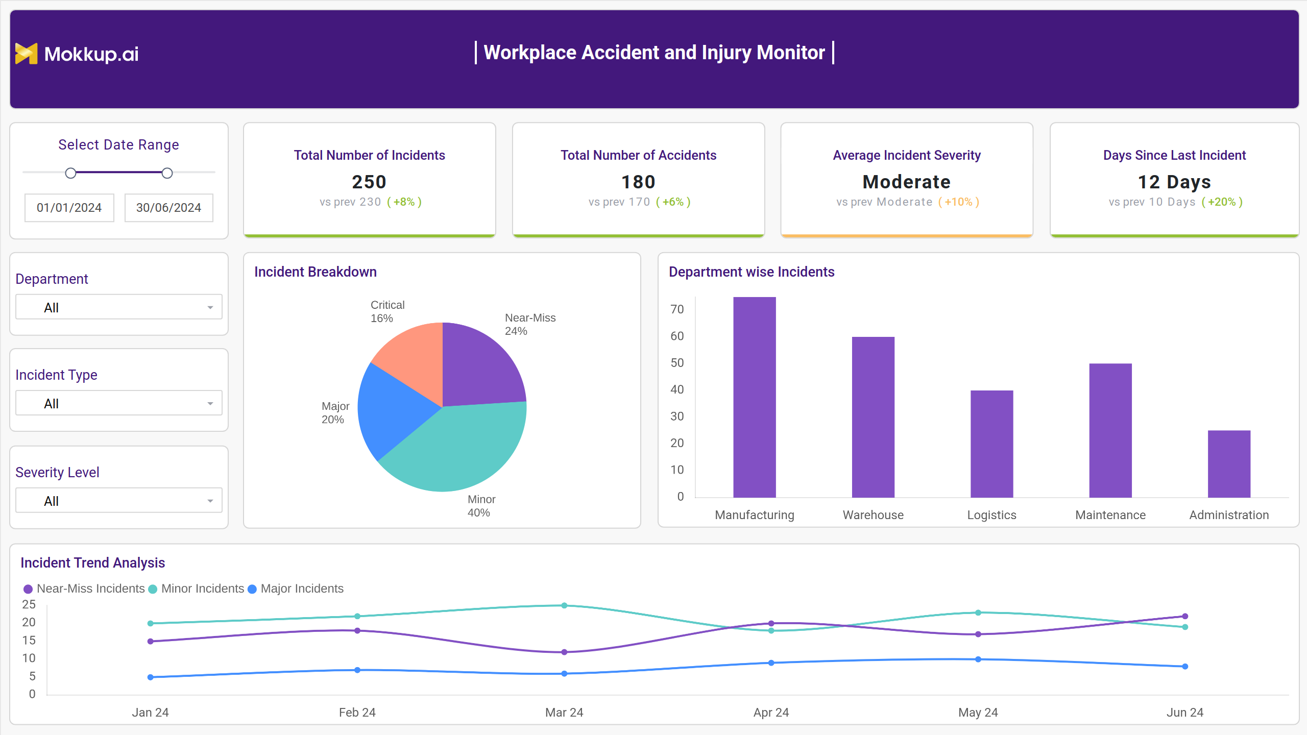This screenshot has width=1307, height=735.
Task: Click the Critical 16% pie label
Action: 388,311
